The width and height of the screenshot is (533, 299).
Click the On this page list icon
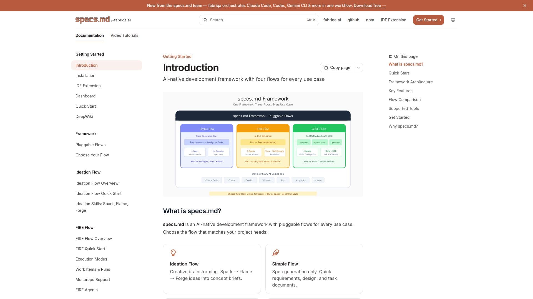point(390,56)
